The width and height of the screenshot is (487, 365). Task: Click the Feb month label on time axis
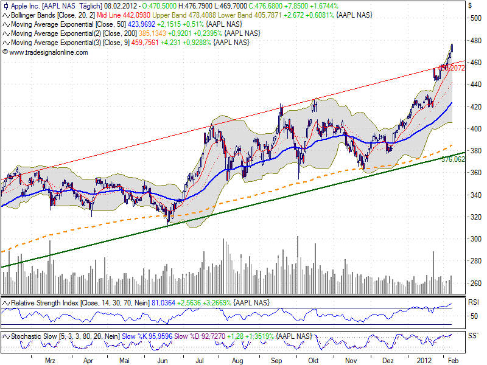click(x=453, y=361)
